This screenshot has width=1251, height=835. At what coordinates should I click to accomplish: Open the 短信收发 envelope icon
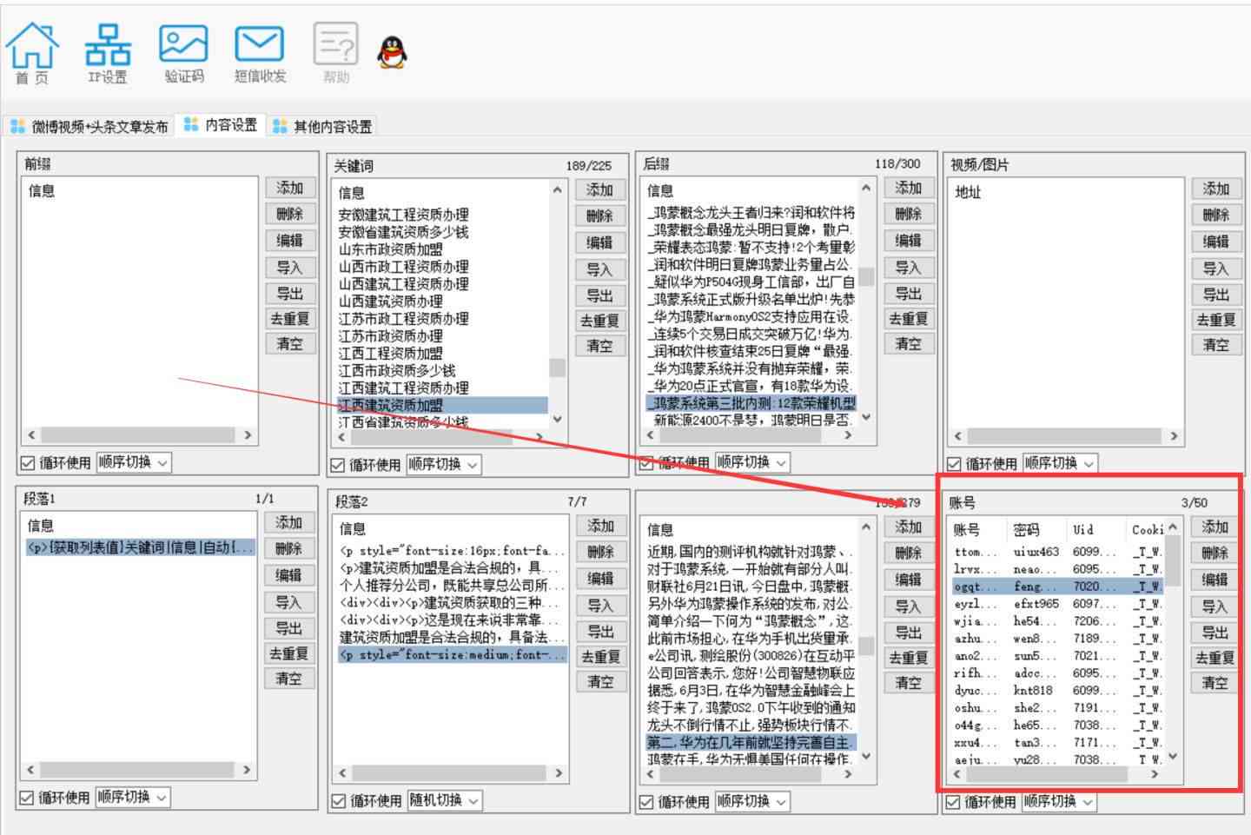(x=260, y=53)
